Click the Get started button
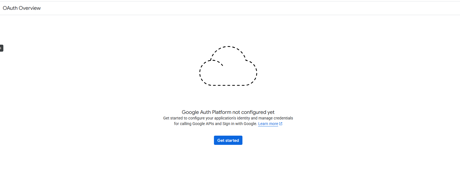Viewport: 460px width, 175px height. 228,140
